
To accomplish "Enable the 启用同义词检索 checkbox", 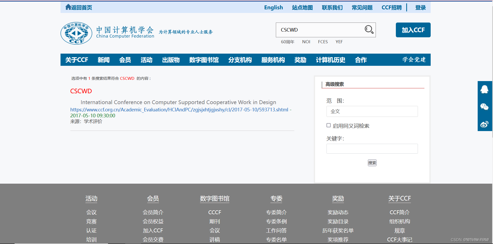I will 328,125.
